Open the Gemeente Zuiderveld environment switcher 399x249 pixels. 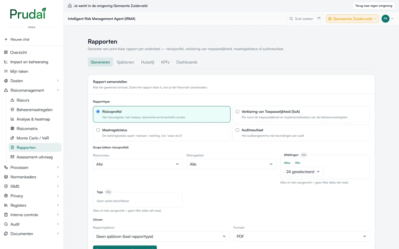(x=352, y=19)
